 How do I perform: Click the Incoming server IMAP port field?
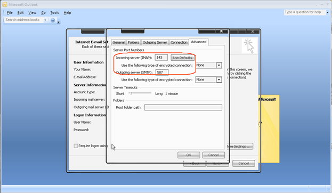tap(161, 58)
